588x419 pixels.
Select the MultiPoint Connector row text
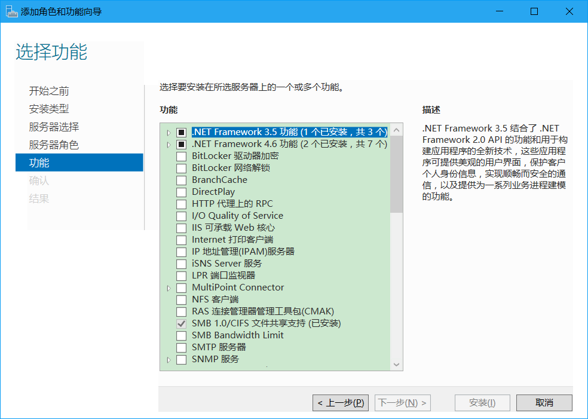pos(238,288)
